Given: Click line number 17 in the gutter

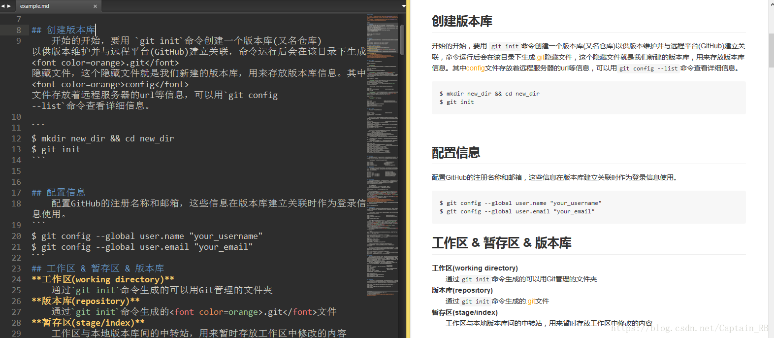Looking at the screenshot, I should pyautogui.click(x=16, y=193).
